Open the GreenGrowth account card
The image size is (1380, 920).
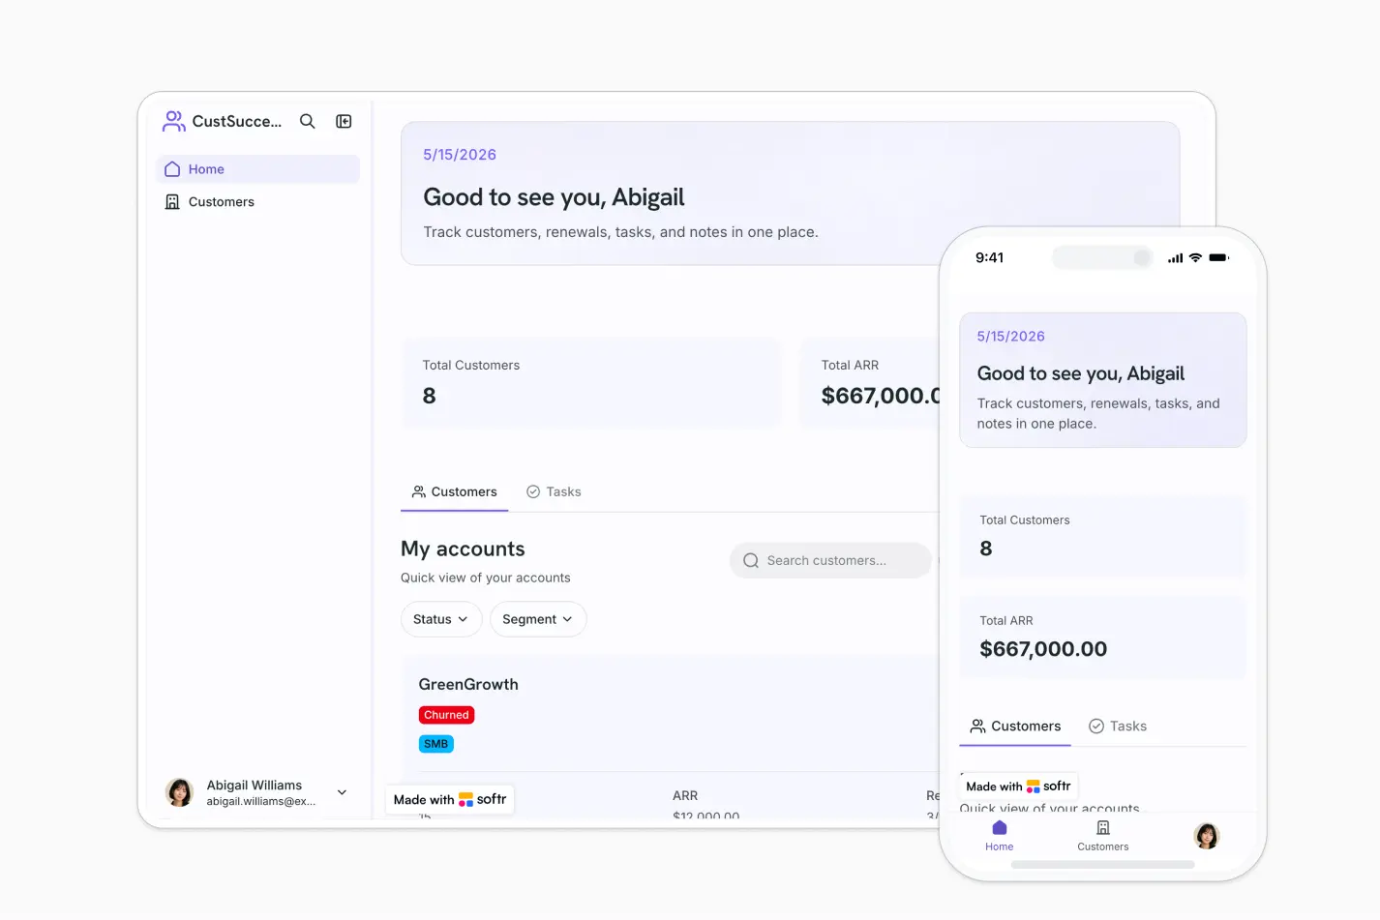[670, 737]
